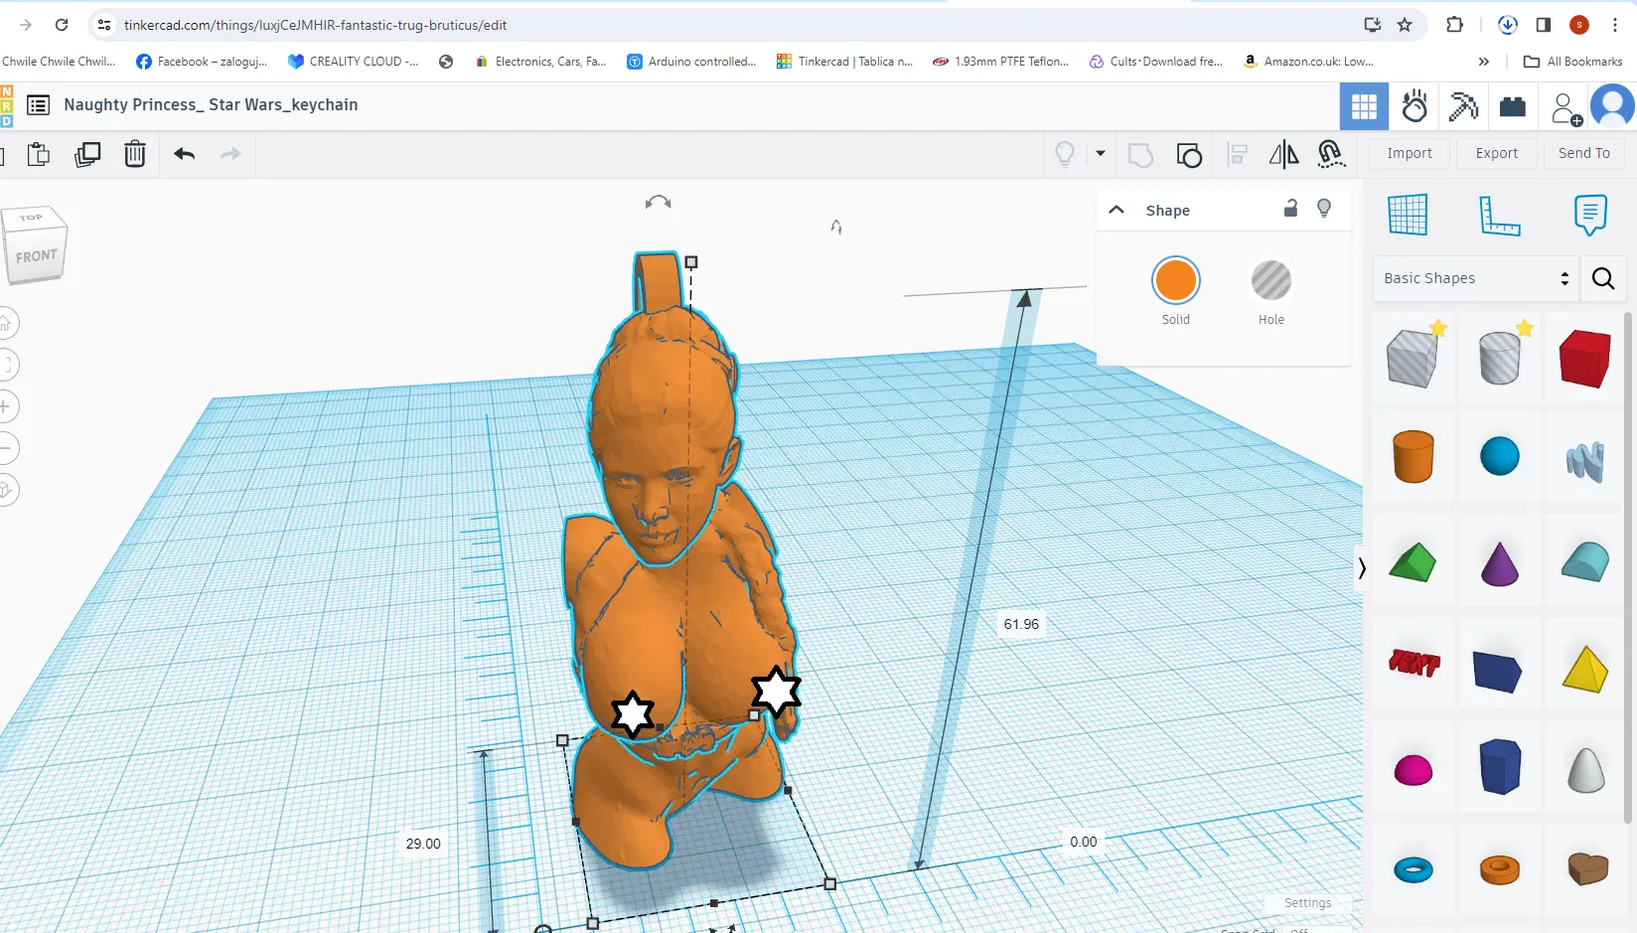Toggle shape visibility light bulb in panel
Image resolution: width=1637 pixels, height=933 pixels.
pyautogui.click(x=1324, y=209)
